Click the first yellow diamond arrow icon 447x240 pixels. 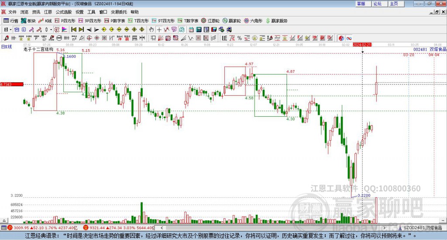pos(104,30)
